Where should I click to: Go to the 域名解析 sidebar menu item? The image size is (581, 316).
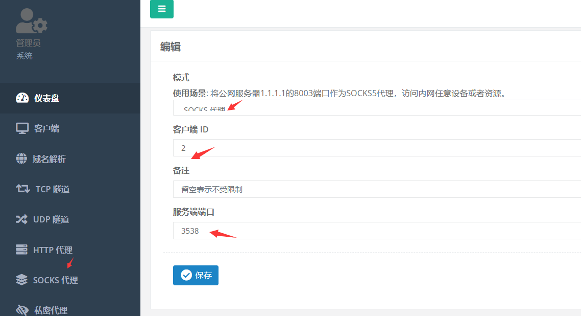tap(49, 159)
